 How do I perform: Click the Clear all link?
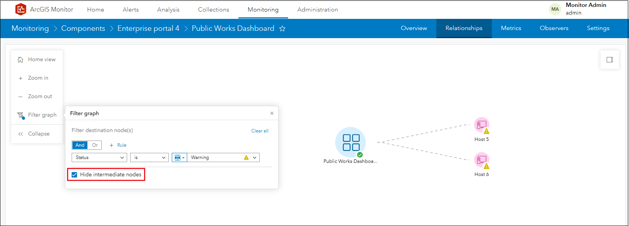(x=260, y=131)
